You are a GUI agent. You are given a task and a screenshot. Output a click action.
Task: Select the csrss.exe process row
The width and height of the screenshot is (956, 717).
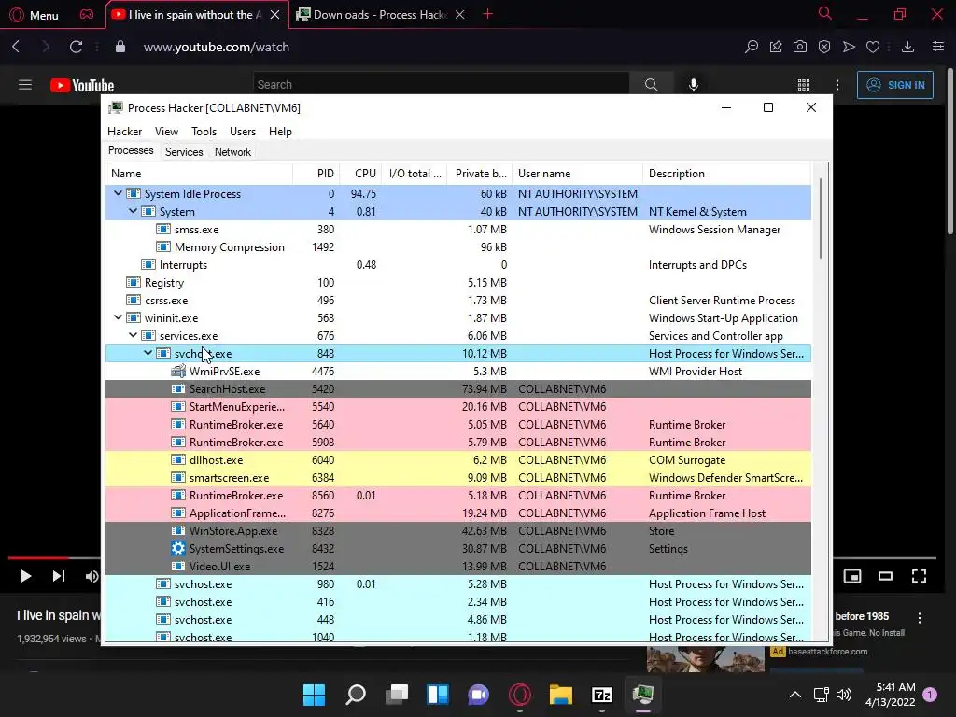coord(457,300)
